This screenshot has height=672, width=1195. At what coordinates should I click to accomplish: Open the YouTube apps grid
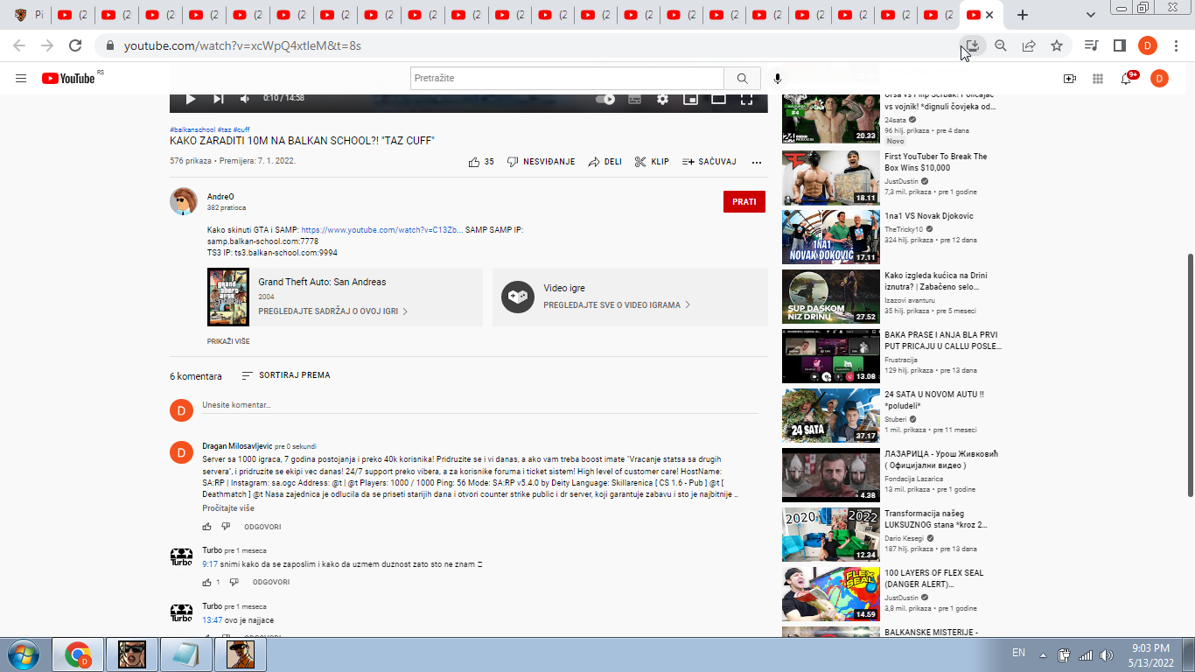(x=1098, y=79)
